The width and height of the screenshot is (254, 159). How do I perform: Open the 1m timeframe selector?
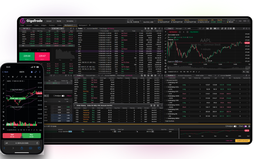207,29
